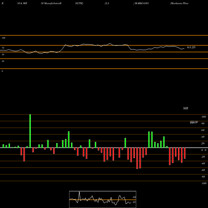Click the -60 label on the MR axis
The height and width of the screenshot is (208, 208).
tap(203, 170)
